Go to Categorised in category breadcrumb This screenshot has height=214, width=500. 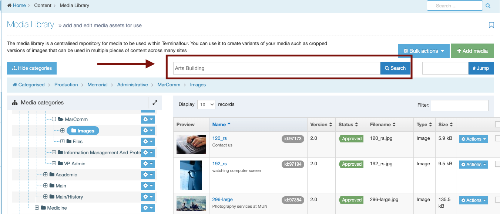pos(28,85)
